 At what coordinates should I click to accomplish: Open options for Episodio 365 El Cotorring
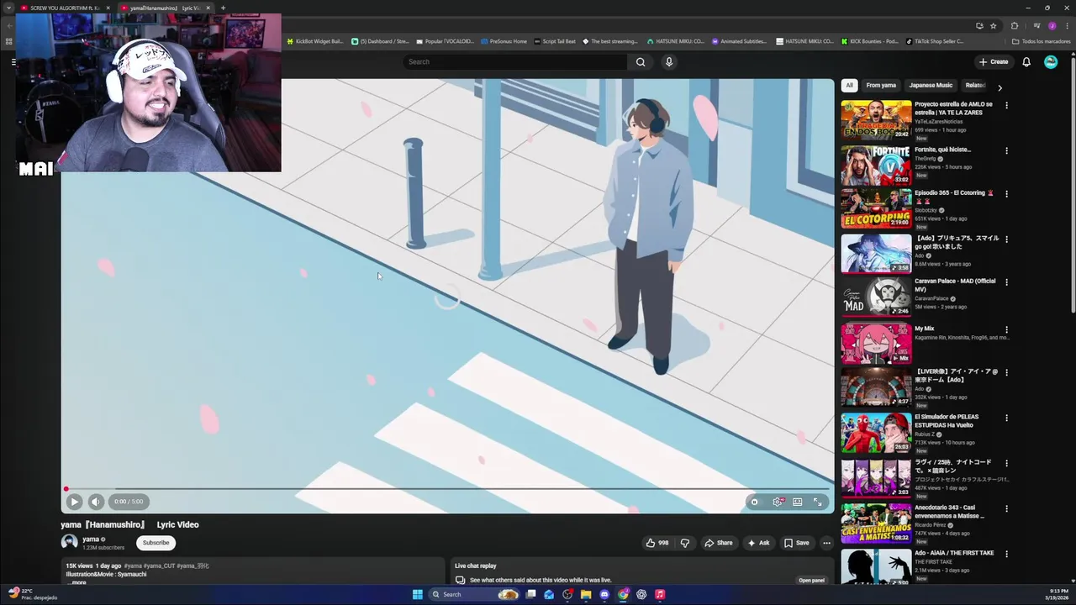click(1006, 194)
